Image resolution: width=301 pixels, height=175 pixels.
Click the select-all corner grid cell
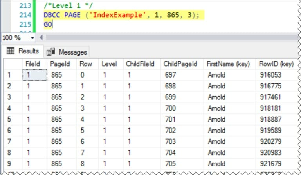[x=13, y=64]
